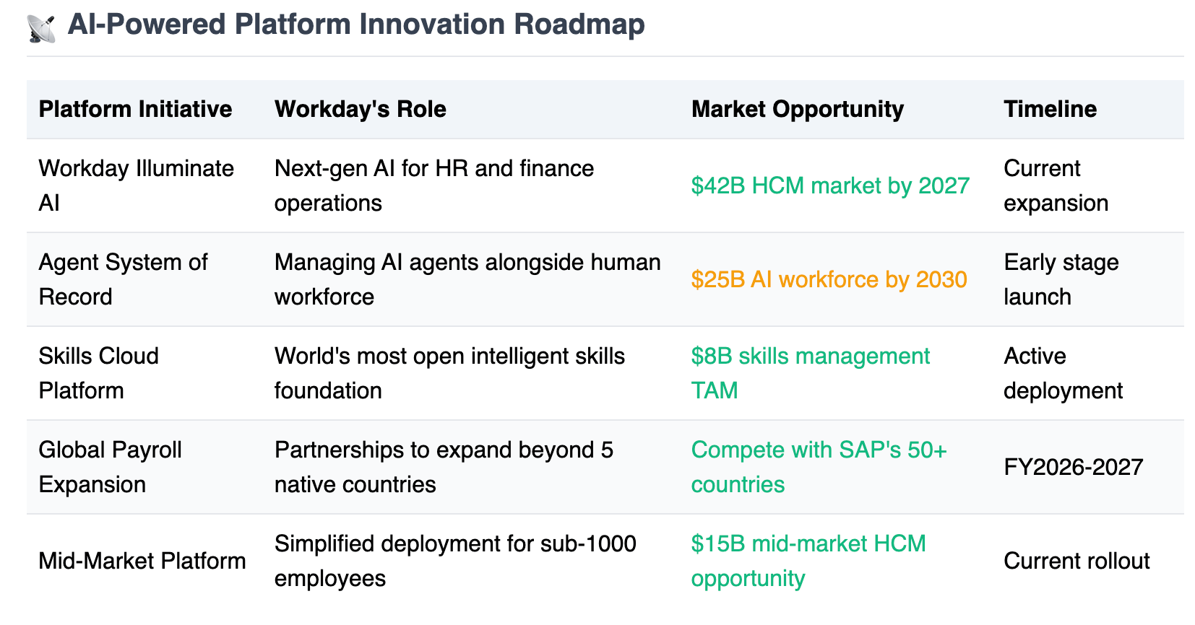Click the FY2026-2027 timeline cell

click(x=1073, y=467)
